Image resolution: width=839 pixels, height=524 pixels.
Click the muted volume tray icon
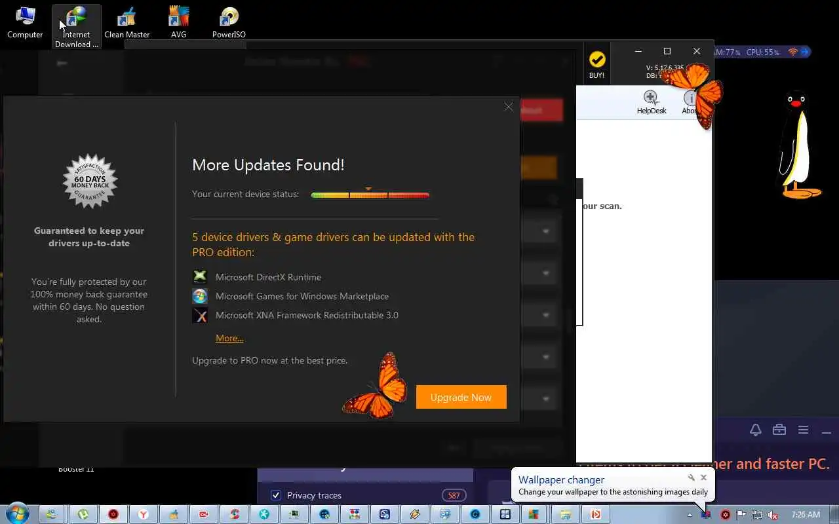773,515
